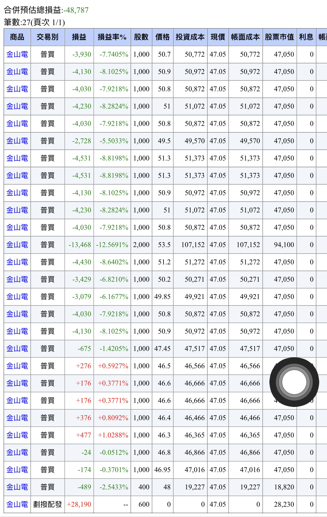327x517 pixels.
Task: Click the 利息 column header
Action: tap(306, 37)
